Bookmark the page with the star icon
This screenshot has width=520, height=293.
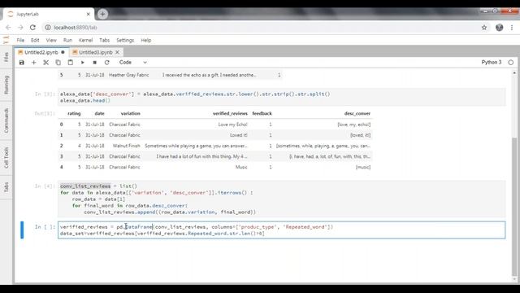pyautogui.click(x=484, y=28)
